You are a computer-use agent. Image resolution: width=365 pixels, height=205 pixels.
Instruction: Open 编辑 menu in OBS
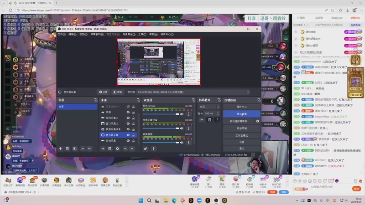73,34
